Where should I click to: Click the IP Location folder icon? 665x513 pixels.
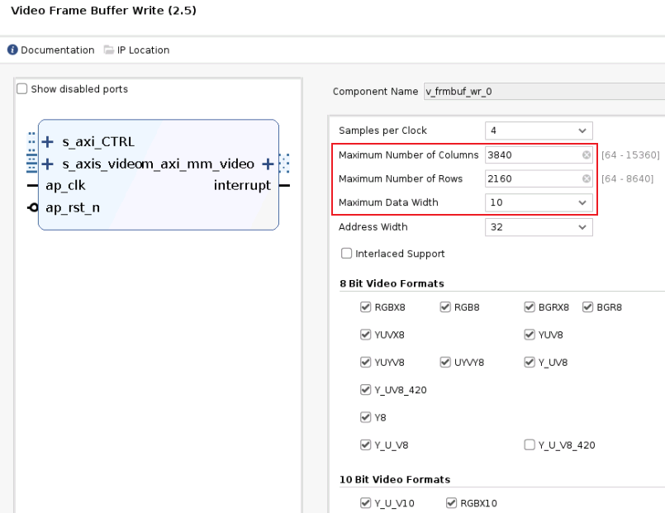[x=109, y=50]
